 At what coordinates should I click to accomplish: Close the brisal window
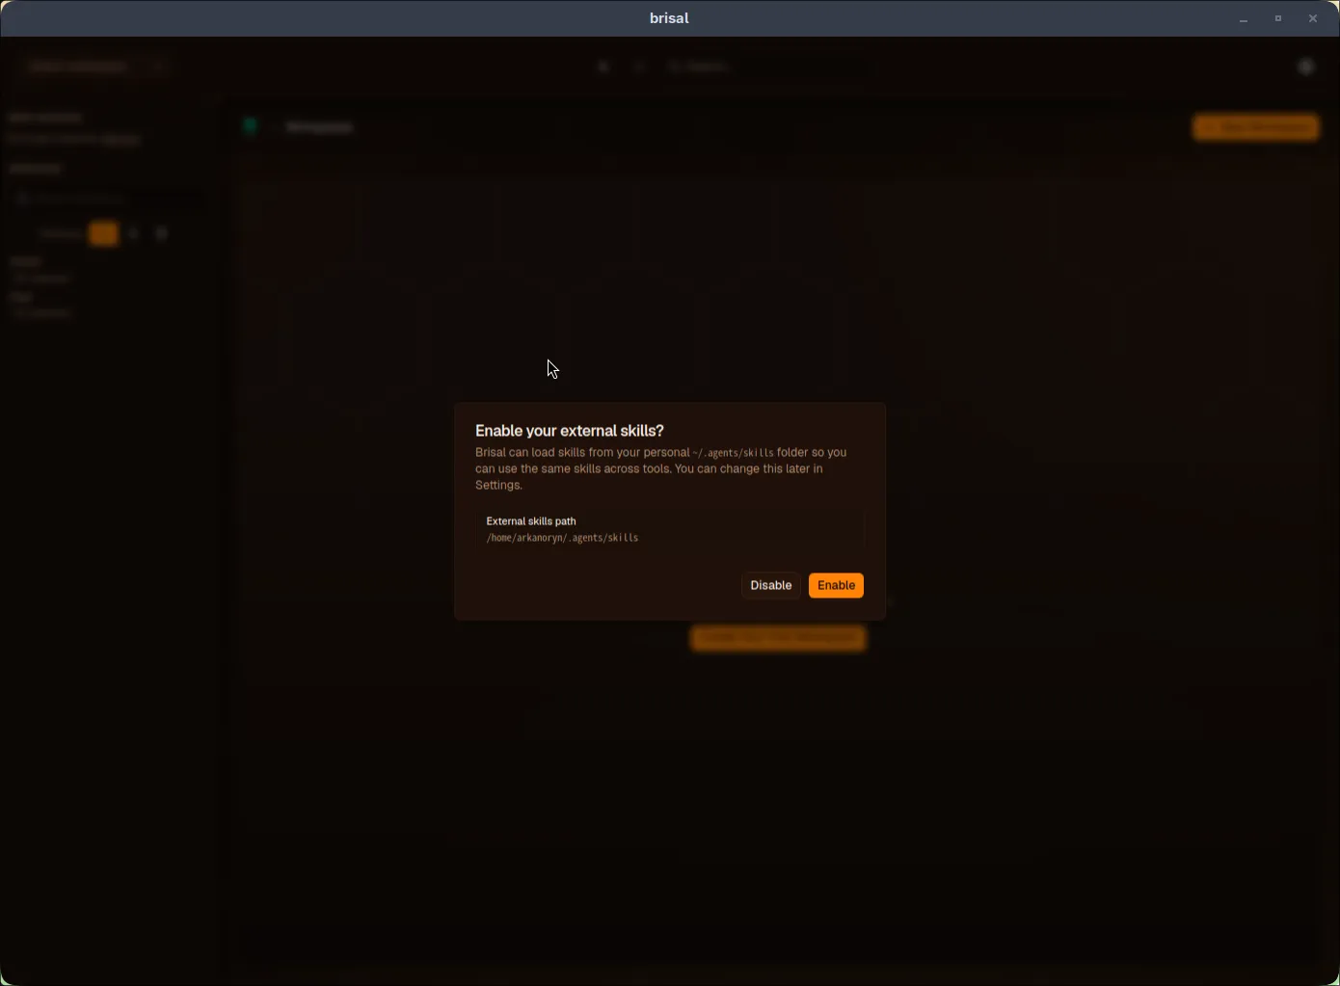point(1313,18)
